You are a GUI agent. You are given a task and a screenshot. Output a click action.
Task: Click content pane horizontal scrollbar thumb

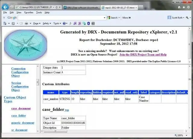(55, 131)
